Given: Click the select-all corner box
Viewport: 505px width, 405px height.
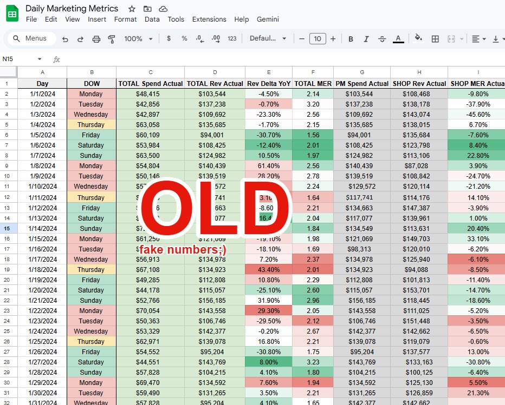Looking at the screenshot, I should click(x=8, y=72).
